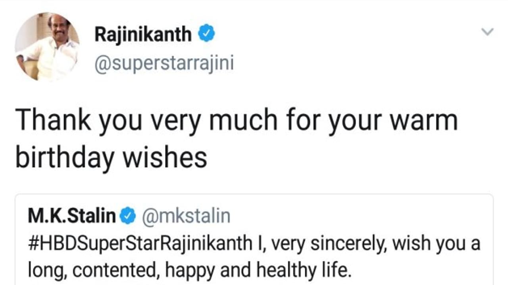Click M.K.Stalin's blue verified badge
The width and height of the screenshot is (508, 285).
128,216
